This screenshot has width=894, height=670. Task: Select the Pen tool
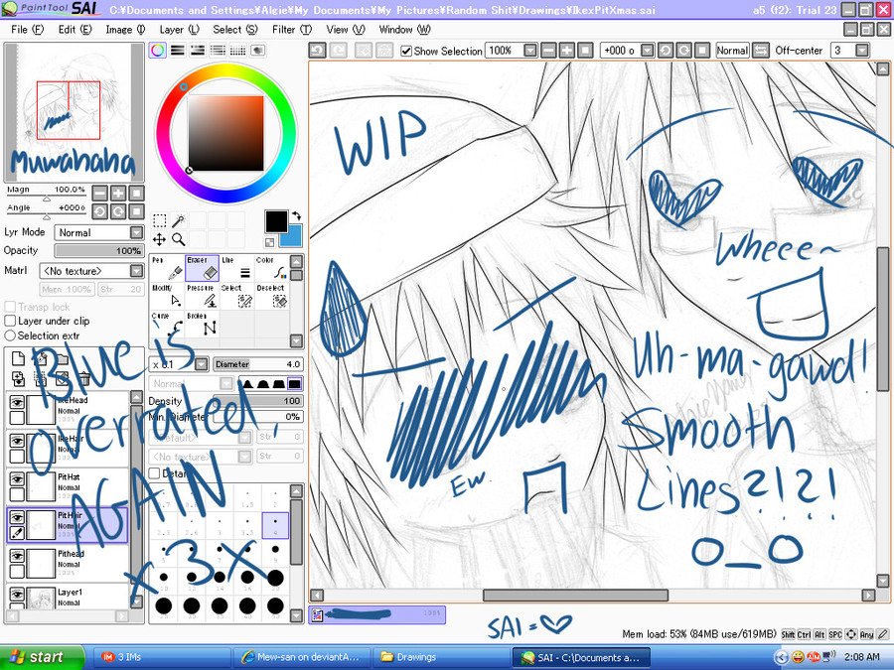[168, 268]
